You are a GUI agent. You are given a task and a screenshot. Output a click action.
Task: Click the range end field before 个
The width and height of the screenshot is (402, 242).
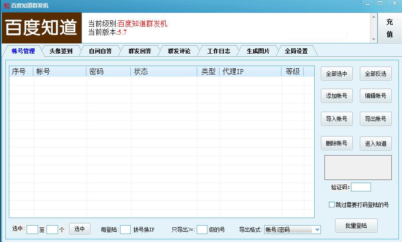(x=52, y=230)
